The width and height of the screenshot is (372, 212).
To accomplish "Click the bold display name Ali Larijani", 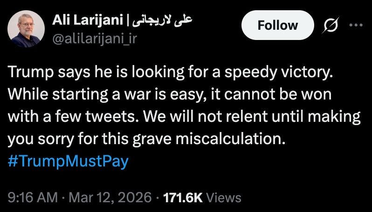I will [88, 21].
